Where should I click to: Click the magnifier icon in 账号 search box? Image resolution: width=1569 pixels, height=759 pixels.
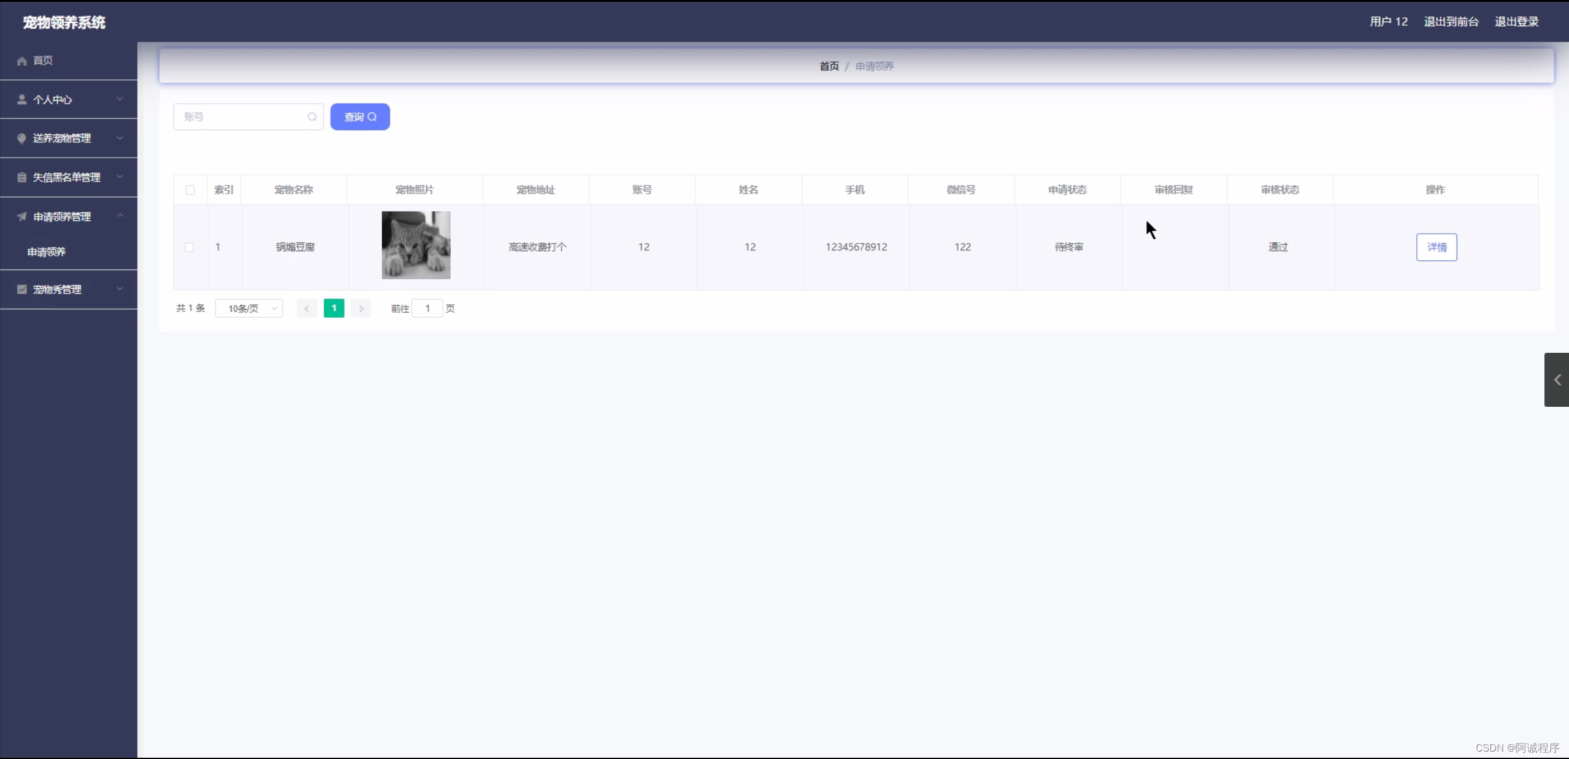[x=312, y=117]
